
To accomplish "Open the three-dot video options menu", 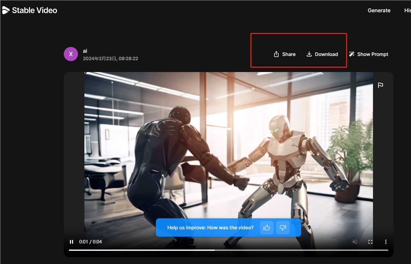I will (386, 242).
